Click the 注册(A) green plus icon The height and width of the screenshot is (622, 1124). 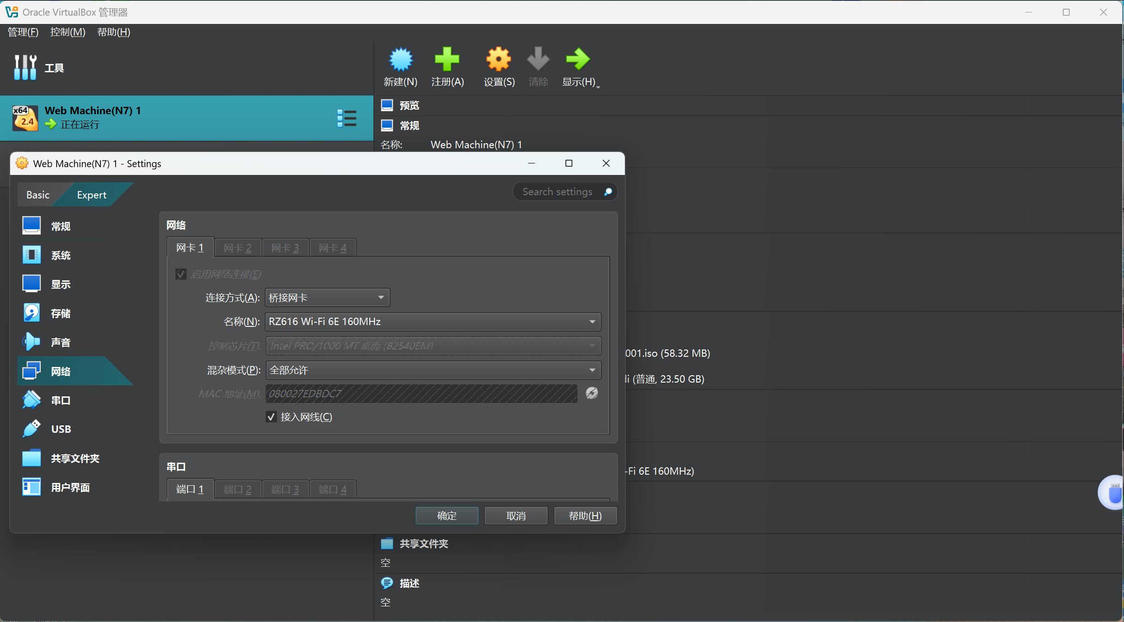coord(447,60)
